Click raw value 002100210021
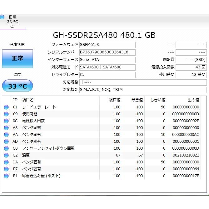Image resolution: width=209 pixels, height=209 pixels. coord(186,155)
